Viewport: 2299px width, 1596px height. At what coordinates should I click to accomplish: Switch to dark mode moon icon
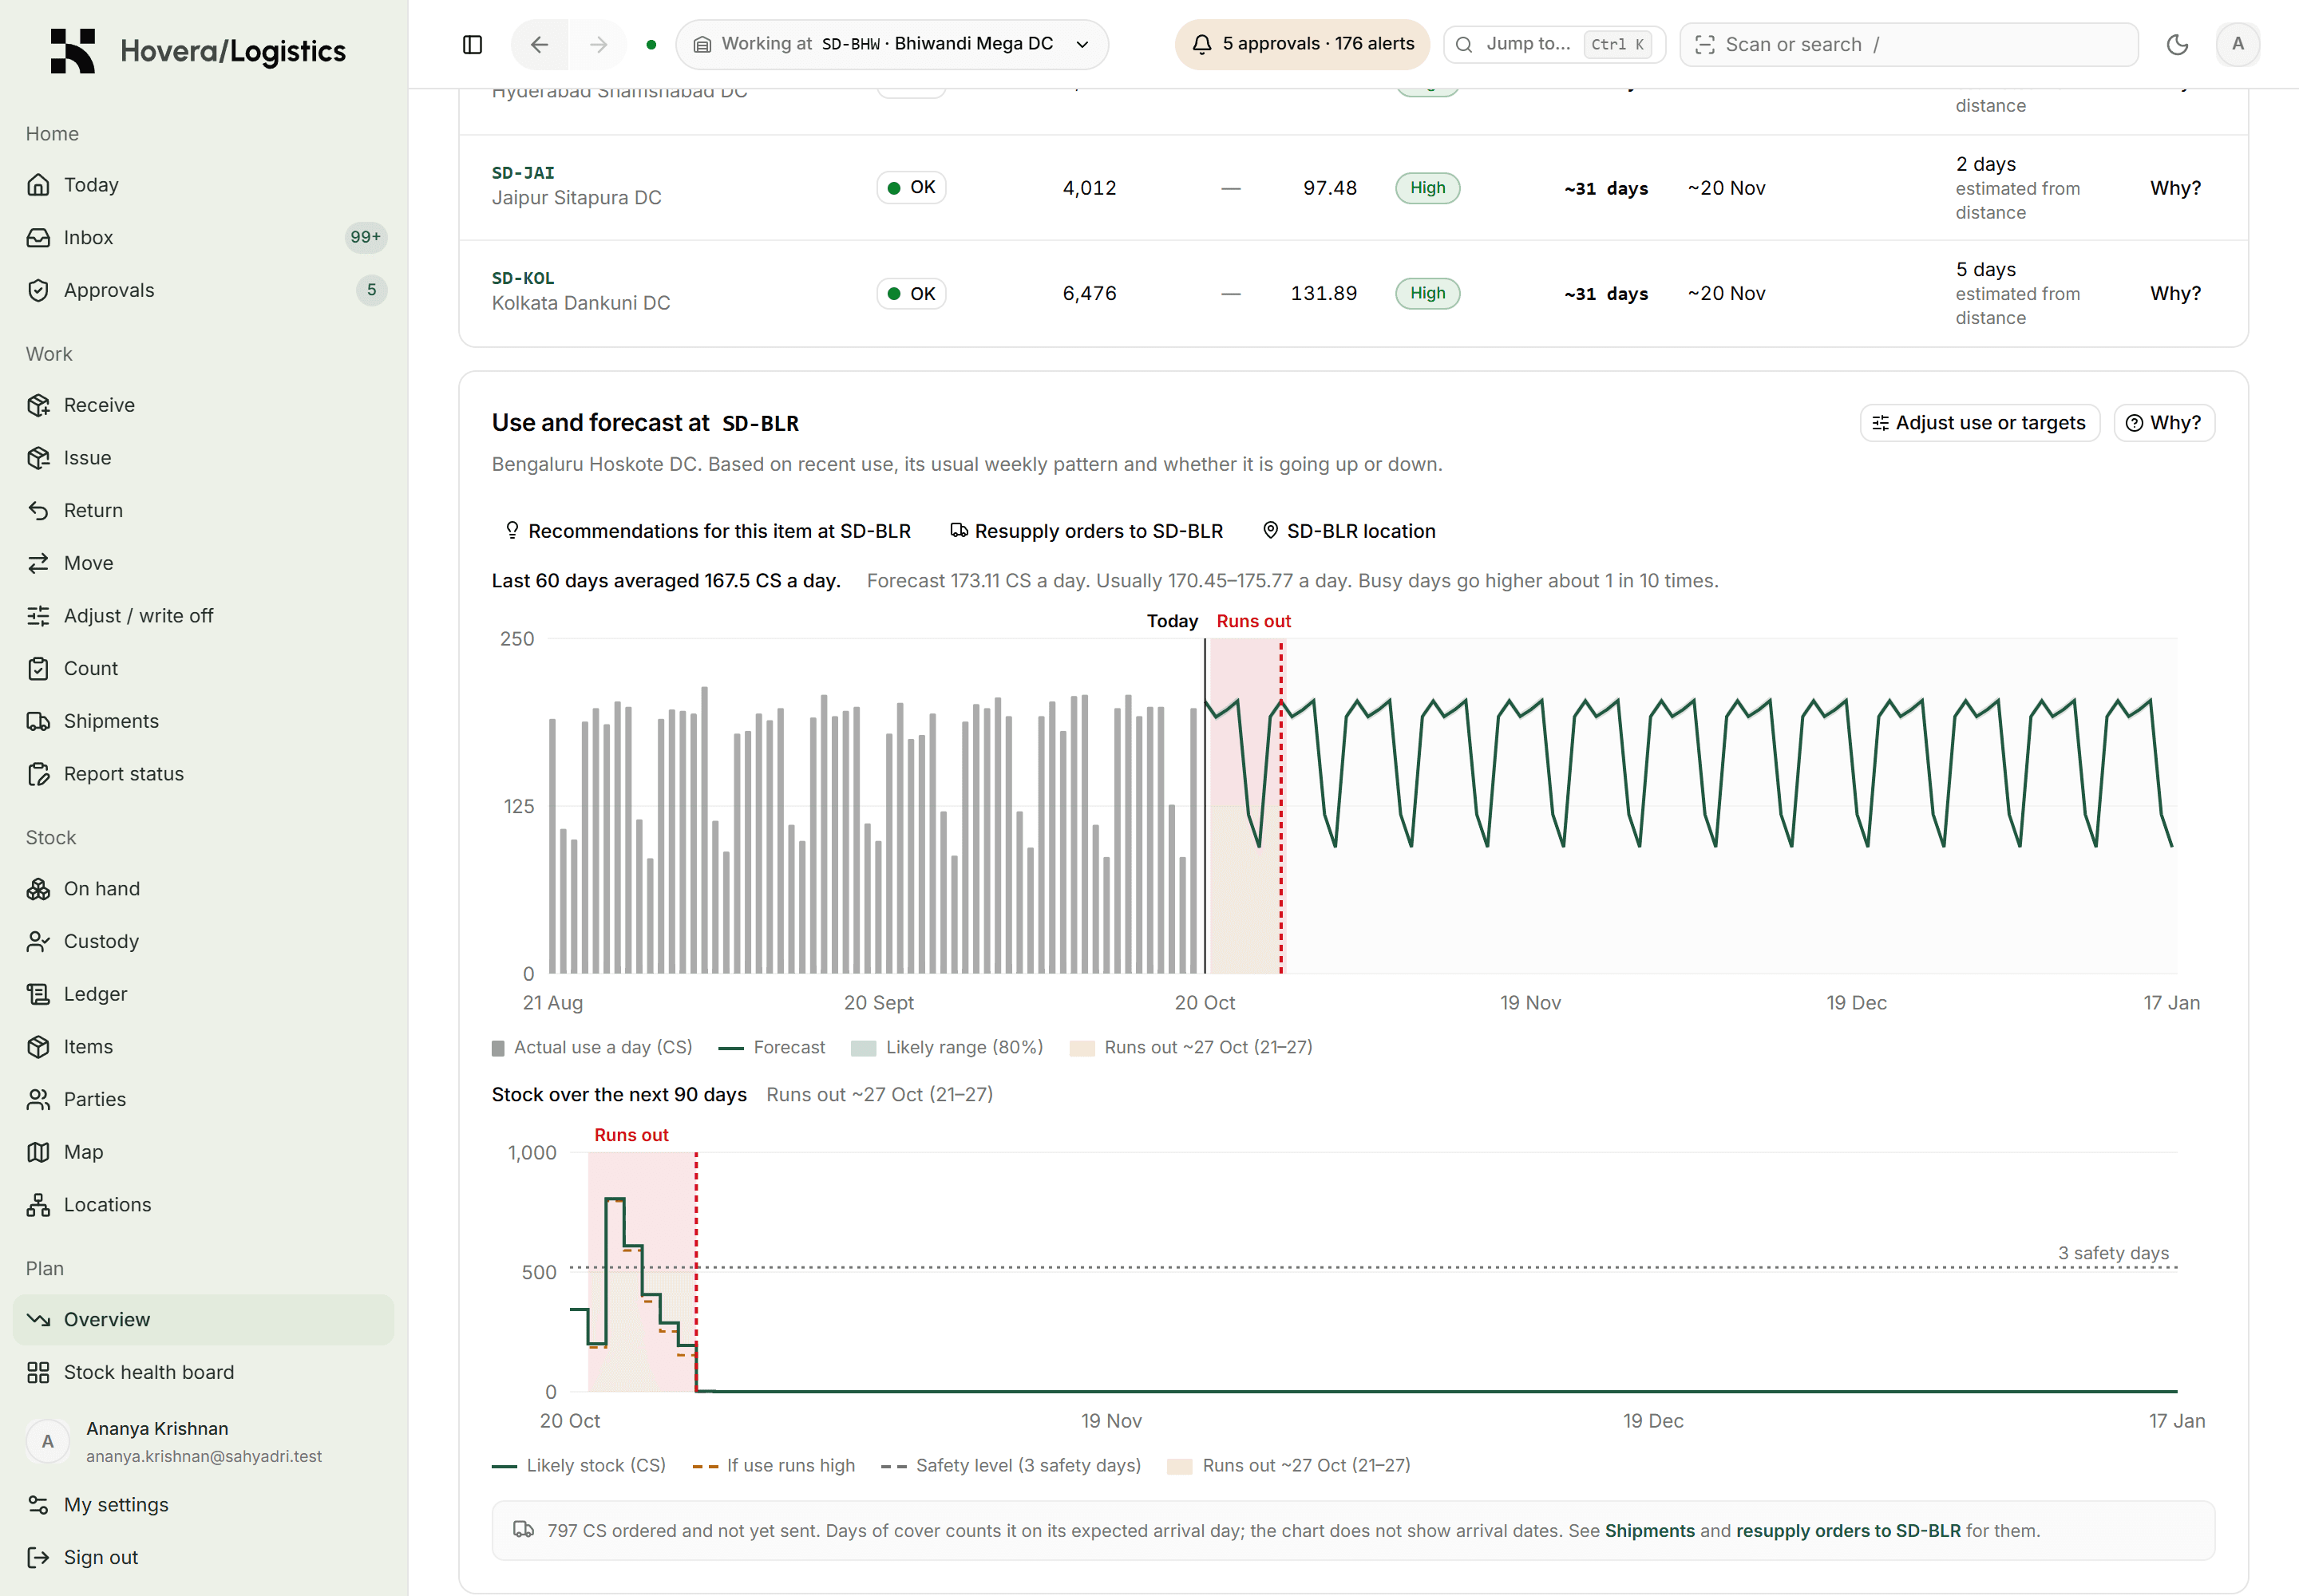tap(2177, 44)
